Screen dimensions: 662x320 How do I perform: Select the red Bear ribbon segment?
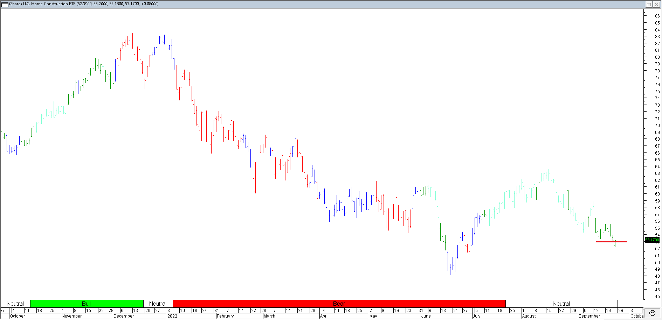tap(339, 304)
